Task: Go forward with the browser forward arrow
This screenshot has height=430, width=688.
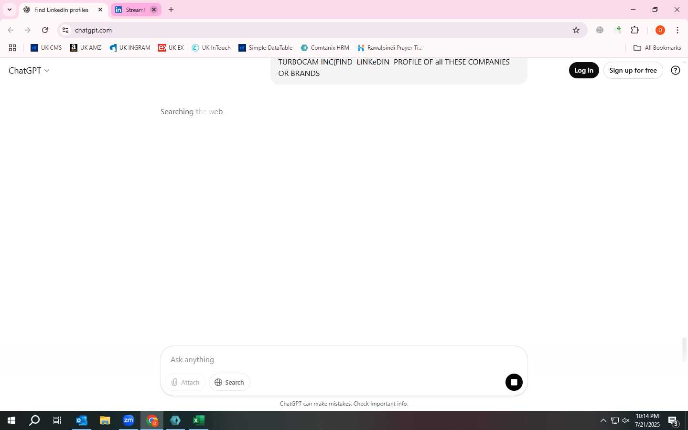Action: 28,30
